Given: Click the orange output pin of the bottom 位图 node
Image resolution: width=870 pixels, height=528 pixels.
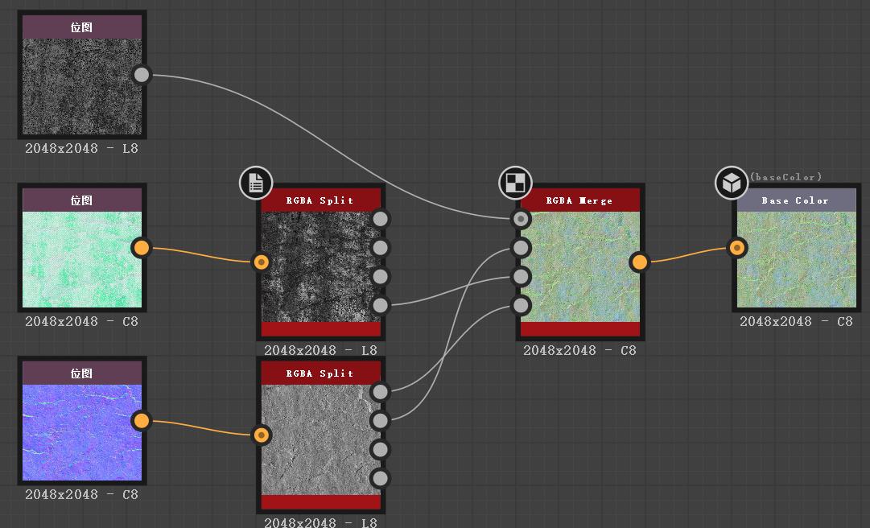Looking at the screenshot, I should pyautogui.click(x=142, y=421).
